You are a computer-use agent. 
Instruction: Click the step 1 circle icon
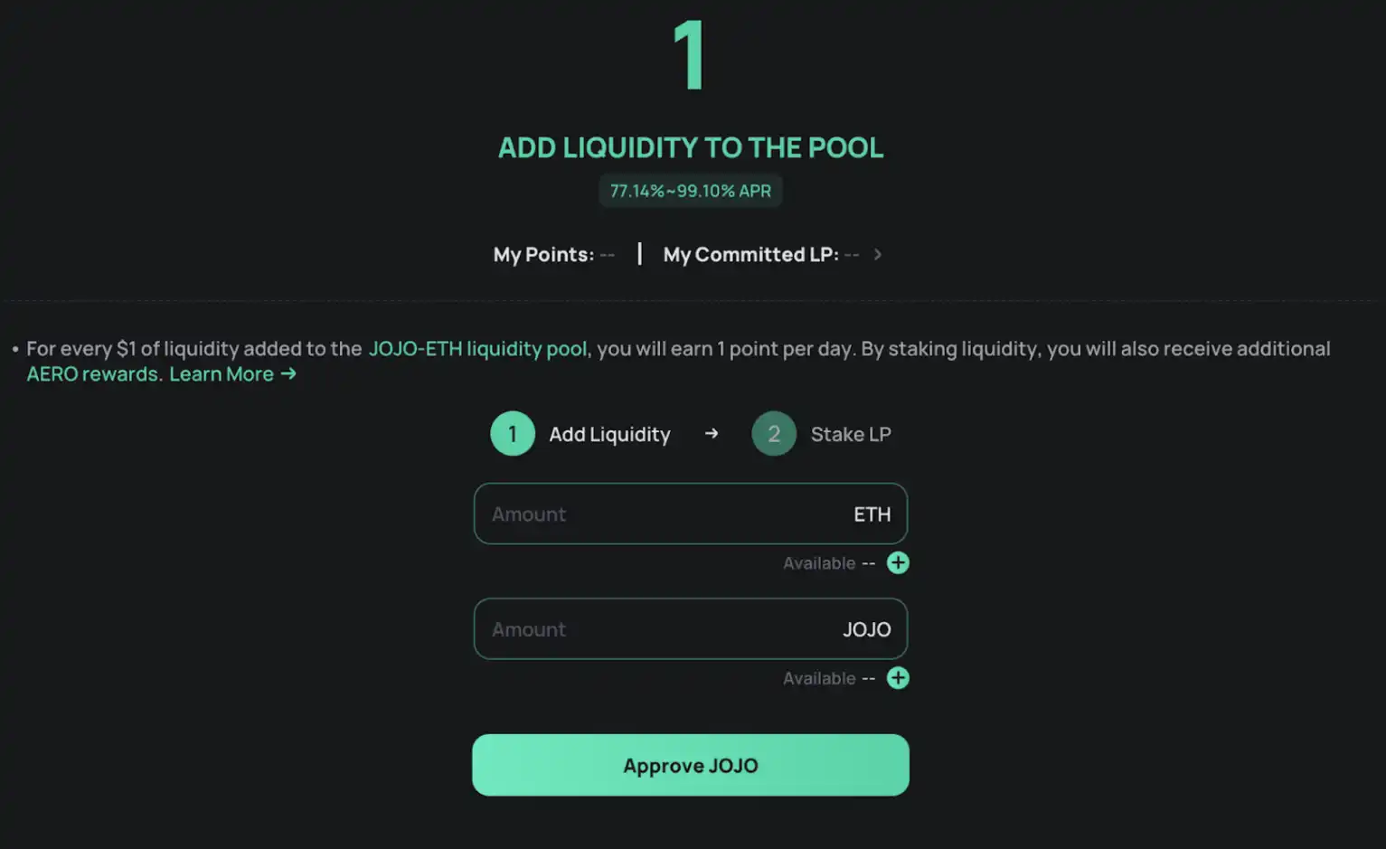(513, 434)
